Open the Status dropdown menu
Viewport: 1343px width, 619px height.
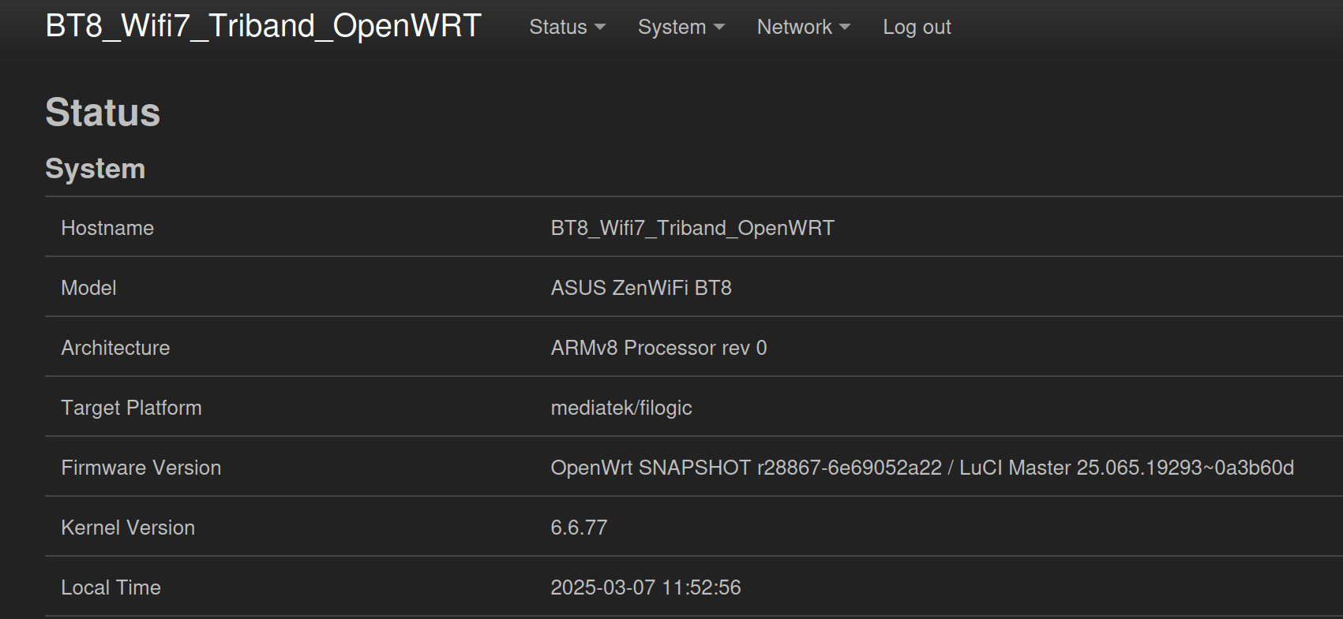pos(567,27)
